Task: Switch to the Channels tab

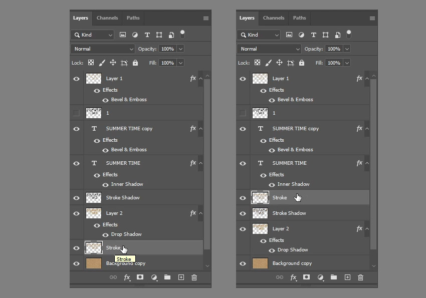Action: pyautogui.click(x=107, y=18)
